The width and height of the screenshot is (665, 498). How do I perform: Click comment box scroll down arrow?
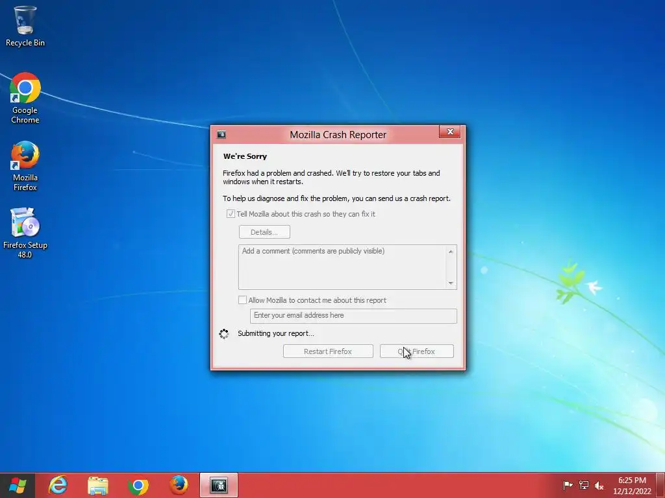(x=451, y=283)
